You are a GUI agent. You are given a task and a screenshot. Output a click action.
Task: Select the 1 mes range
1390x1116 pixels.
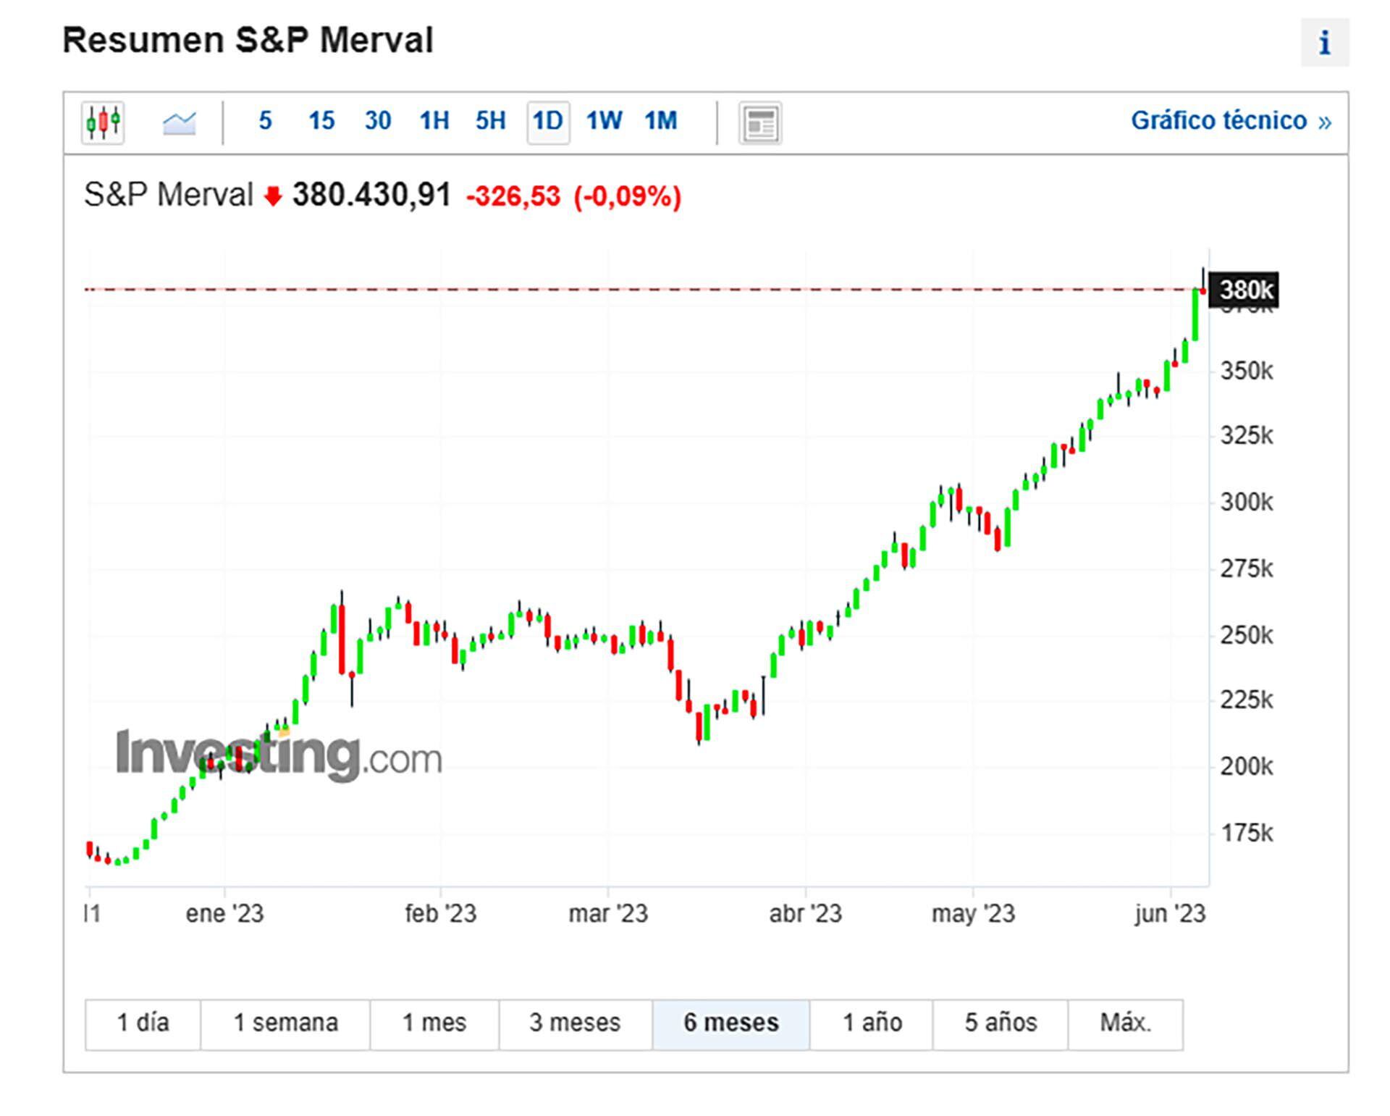tap(434, 1023)
